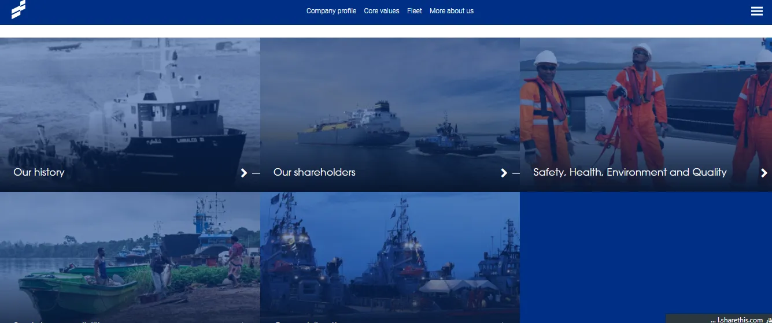
Task: Select the Core values nav item
Action: pyautogui.click(x=382, y=11)
